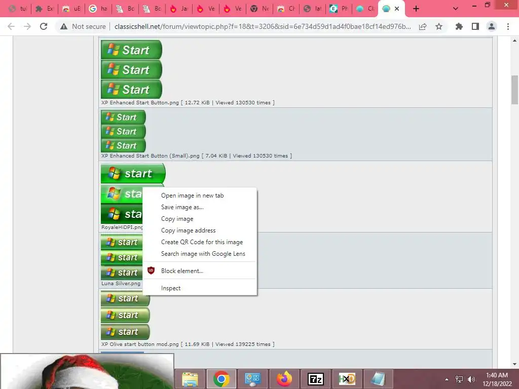Open the Extensions puzzle icon

pos(459,26)
